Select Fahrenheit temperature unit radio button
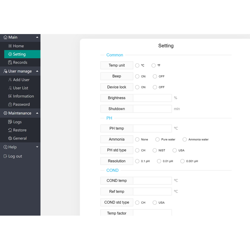Viewport: 250px width, 250px height. tap(153, 66)
